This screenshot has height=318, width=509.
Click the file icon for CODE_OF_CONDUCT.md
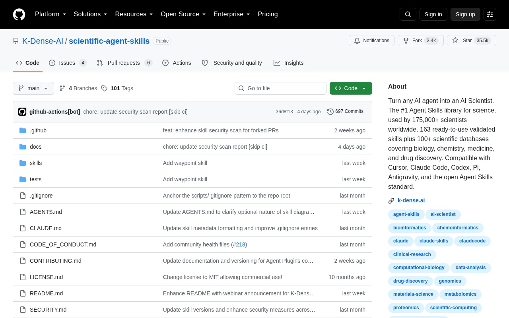(x=23, y=244)
